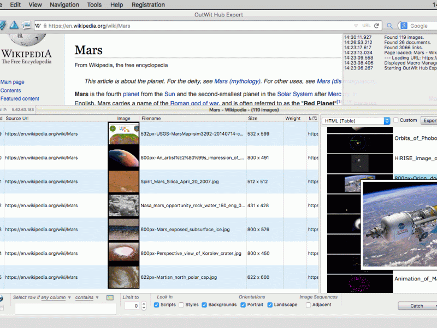Click the size value '800 x 450'
The image size is (437, 328).
[x=258, y=253]
